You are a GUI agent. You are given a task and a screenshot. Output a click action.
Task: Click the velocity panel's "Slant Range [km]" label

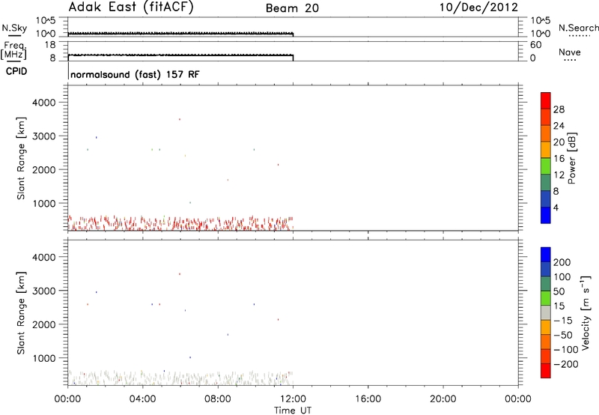pos(21,313)
